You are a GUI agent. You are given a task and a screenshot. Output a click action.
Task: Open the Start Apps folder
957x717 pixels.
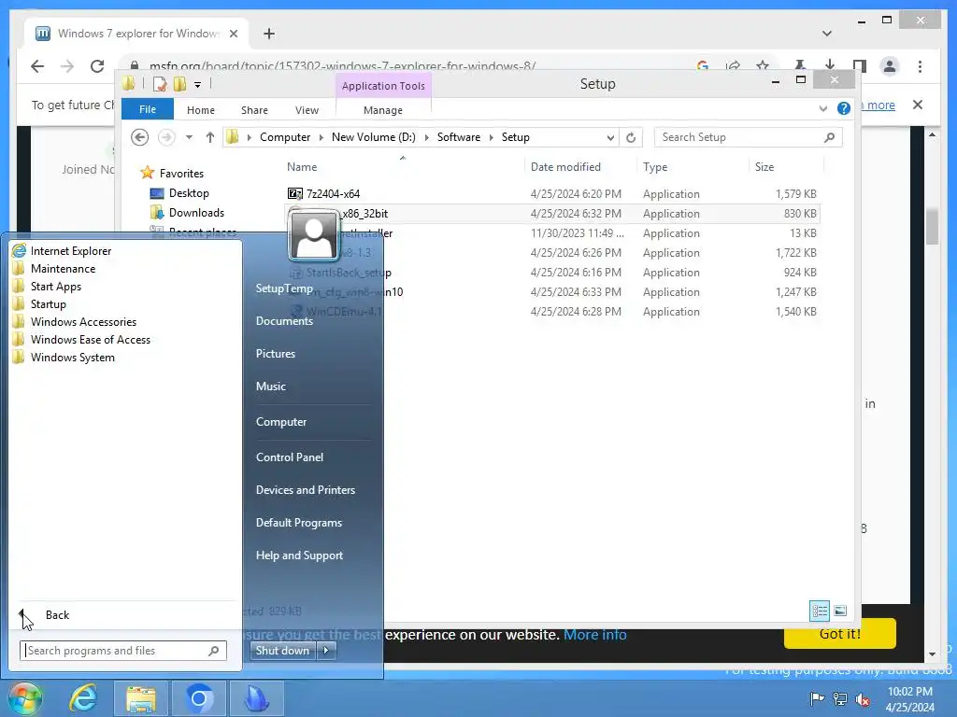coord(55,286)
